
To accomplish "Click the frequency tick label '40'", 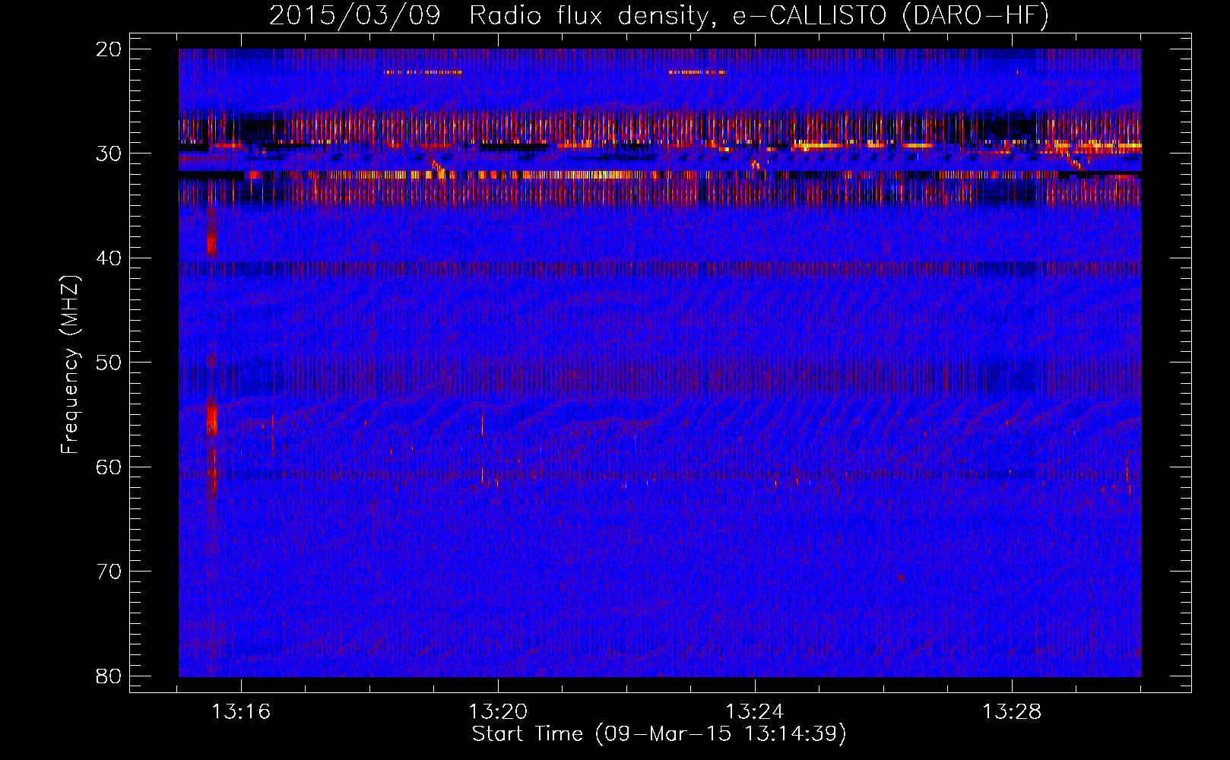I will [x=109, y=258].
